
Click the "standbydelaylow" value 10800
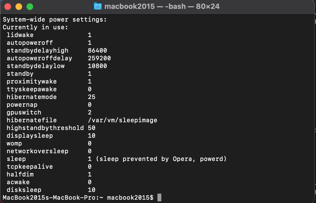(97, 66)
